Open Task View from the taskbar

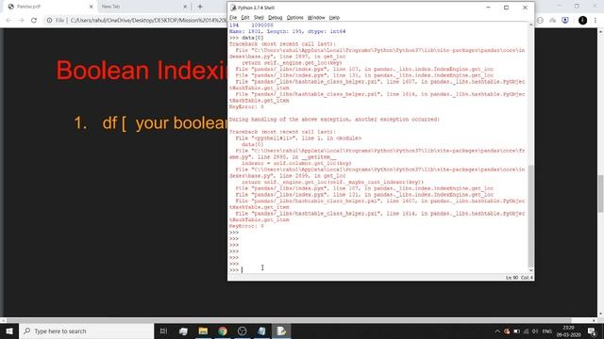pos(163,331)
